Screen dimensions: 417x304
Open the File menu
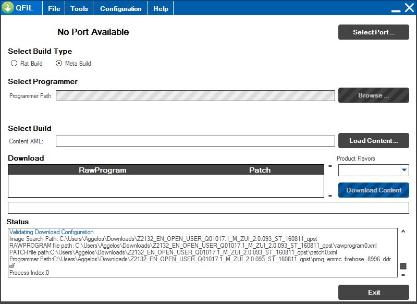tap(54, 8)
